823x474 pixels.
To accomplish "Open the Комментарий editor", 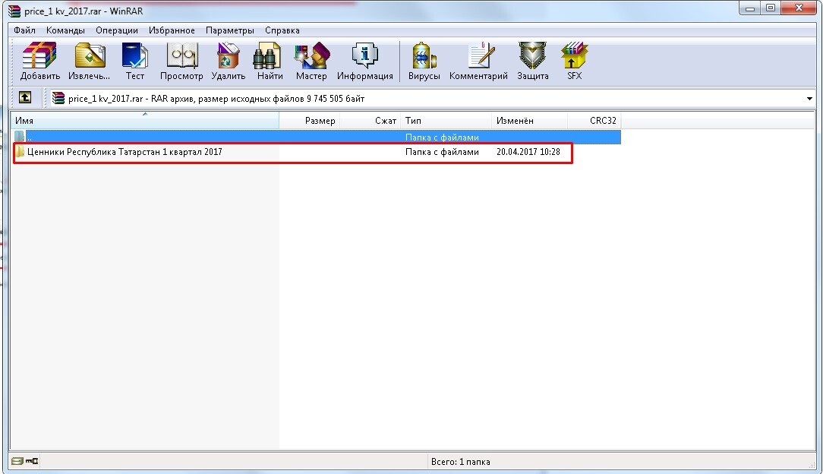I will pyautogui.click(x=478, y=61).
